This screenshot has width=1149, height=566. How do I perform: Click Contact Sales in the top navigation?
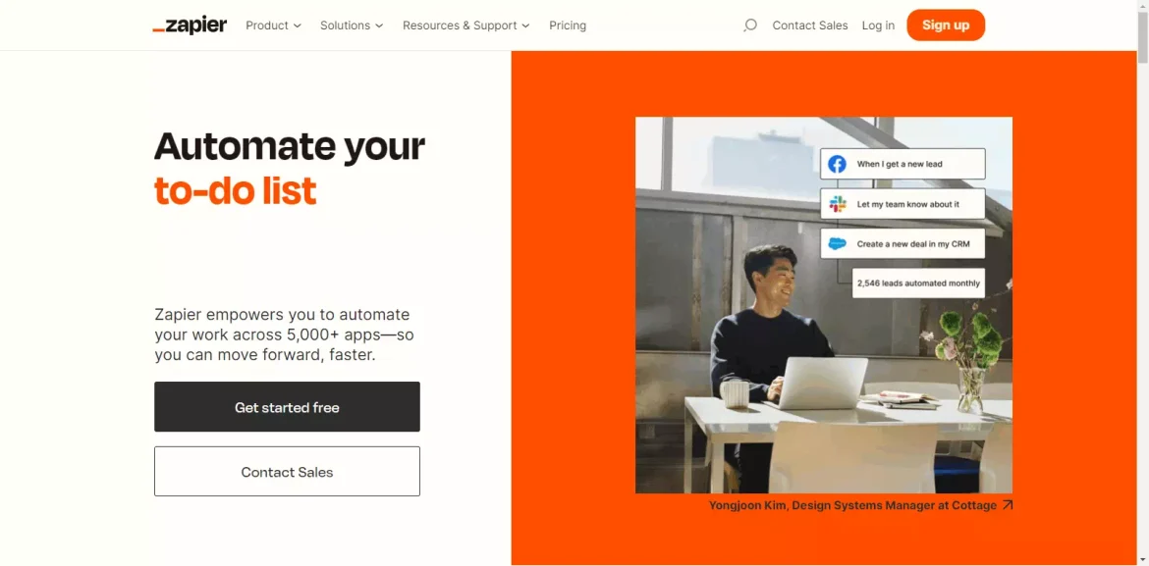tap(810, 26)
